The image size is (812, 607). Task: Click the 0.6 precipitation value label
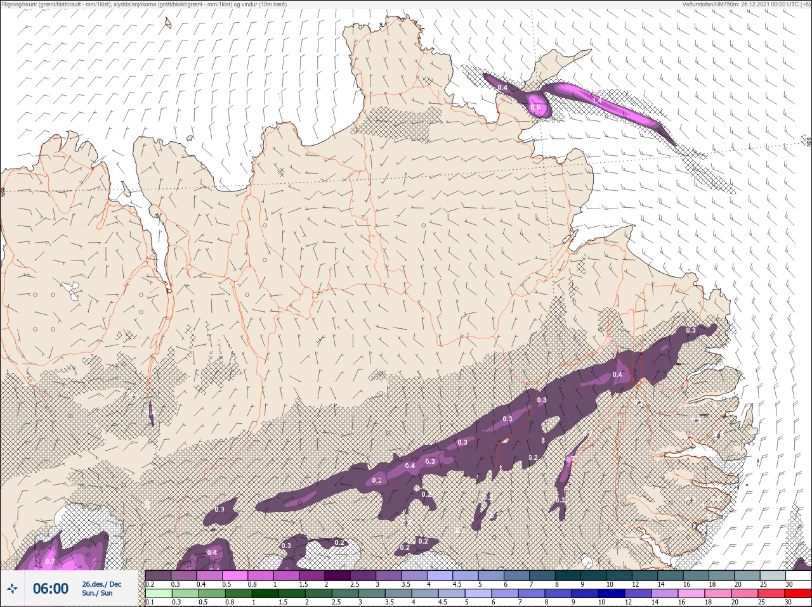[x=535, y=108]
